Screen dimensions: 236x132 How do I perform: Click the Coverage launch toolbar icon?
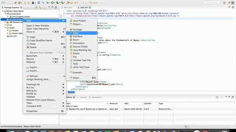click(x=57, y=3)
